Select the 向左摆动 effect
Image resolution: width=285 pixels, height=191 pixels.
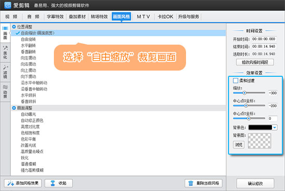pyautogui.click(x=28, y=58)
